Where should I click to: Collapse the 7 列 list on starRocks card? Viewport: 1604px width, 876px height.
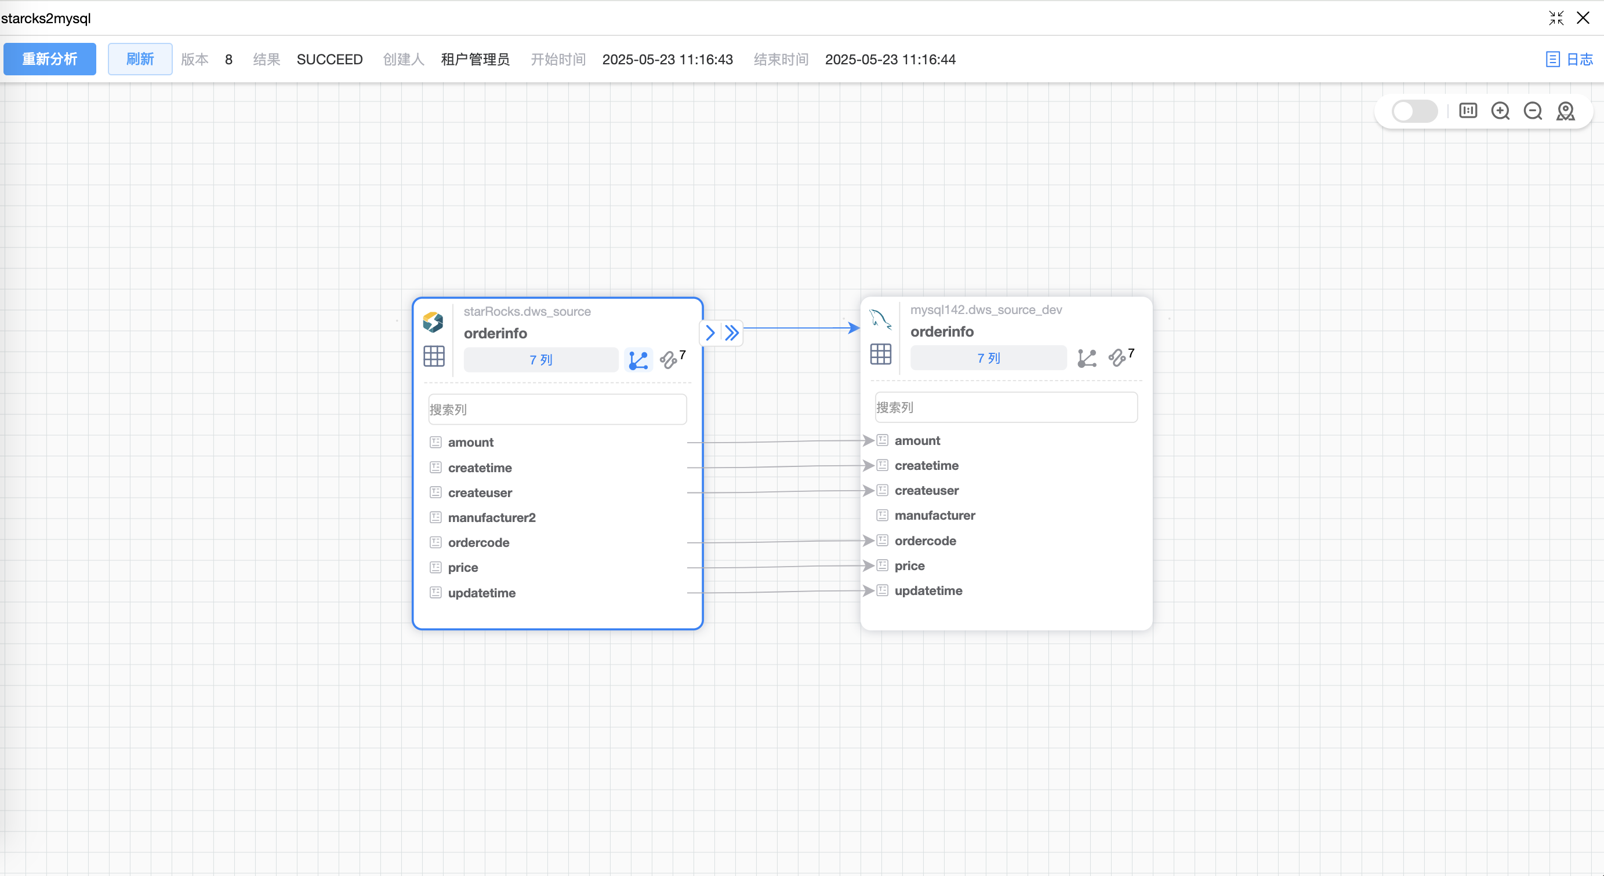point(540,360)
